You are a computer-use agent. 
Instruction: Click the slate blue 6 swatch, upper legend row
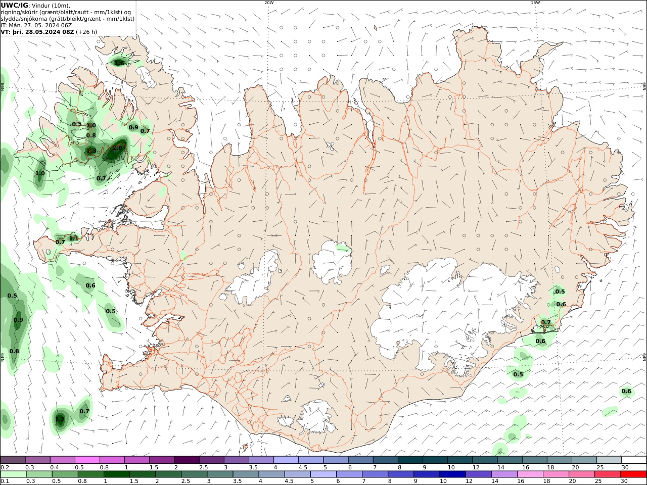[x=361, y=460]
